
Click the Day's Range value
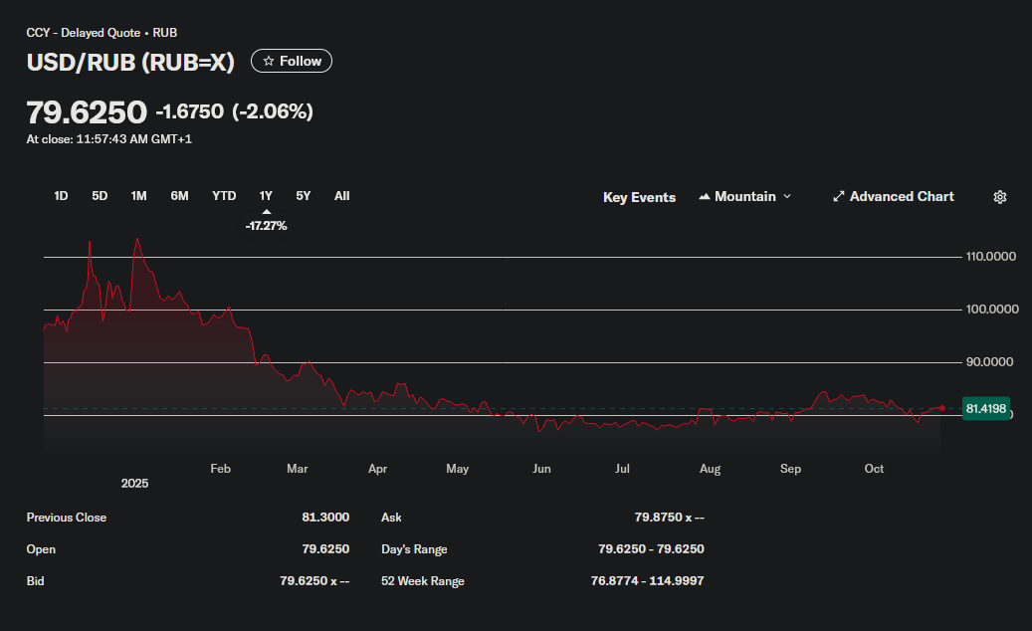pos(651,548)
